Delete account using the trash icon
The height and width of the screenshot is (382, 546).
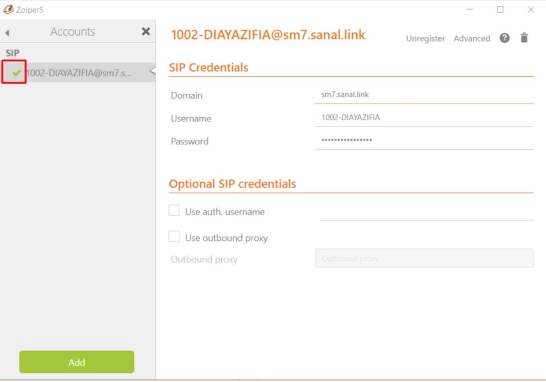coord(524,38)
